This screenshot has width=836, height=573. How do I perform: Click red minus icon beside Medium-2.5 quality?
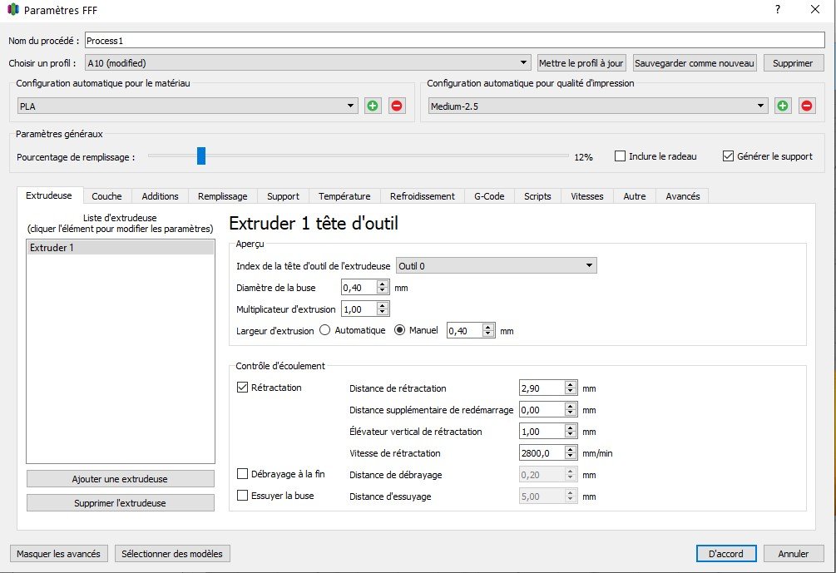(807, 106)
